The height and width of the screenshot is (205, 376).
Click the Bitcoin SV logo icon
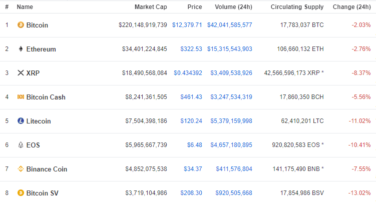click(x=21, y=193)
